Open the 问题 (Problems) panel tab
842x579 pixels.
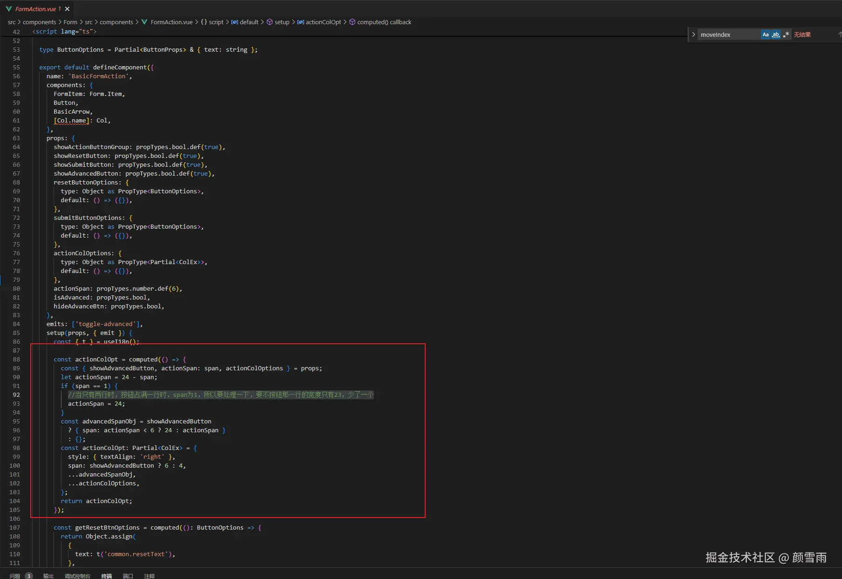[15, 576]
